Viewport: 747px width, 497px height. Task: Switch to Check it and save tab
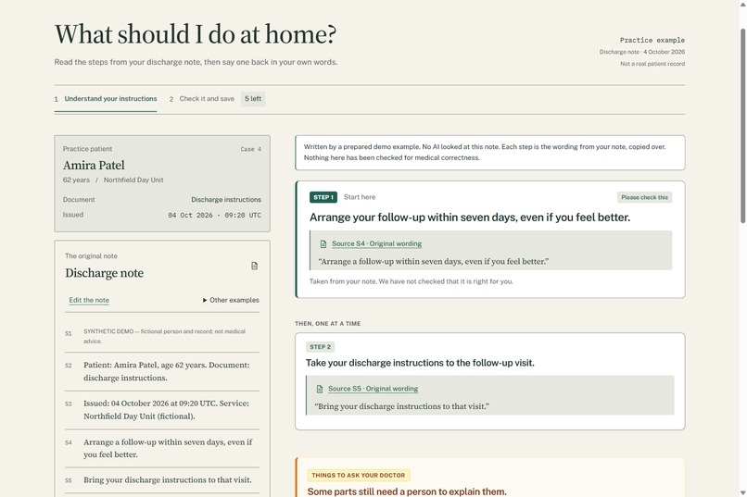pyautogui.click(x=202, y=99)
